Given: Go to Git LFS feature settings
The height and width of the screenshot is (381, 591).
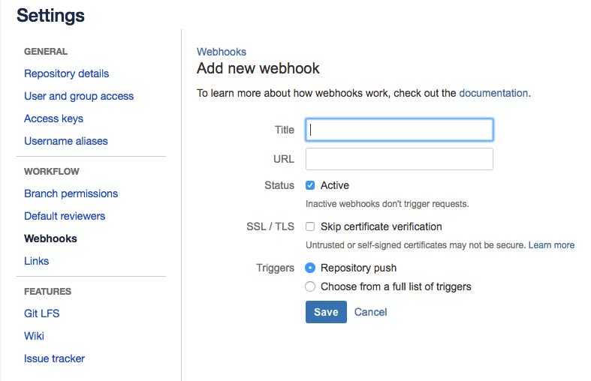Looking at the screenshot, I should point(42,313).
